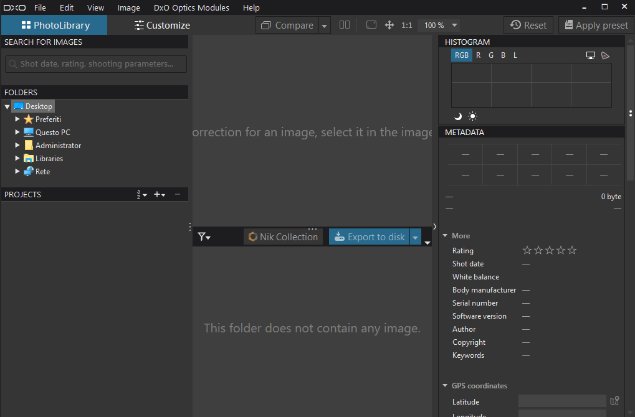This screenshot has width=635, height=417.
Task: Click the GPS map location icon
Action: click(614, 401)
